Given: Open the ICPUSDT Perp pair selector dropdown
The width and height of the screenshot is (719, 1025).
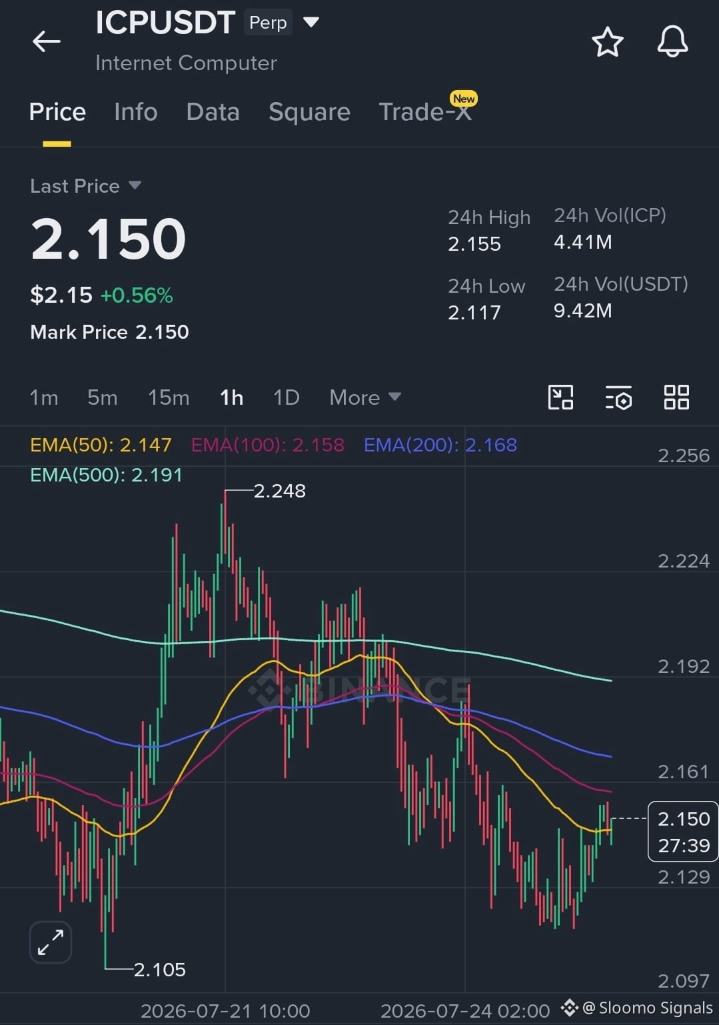Looking at the screenshot, I should [311, 22].
